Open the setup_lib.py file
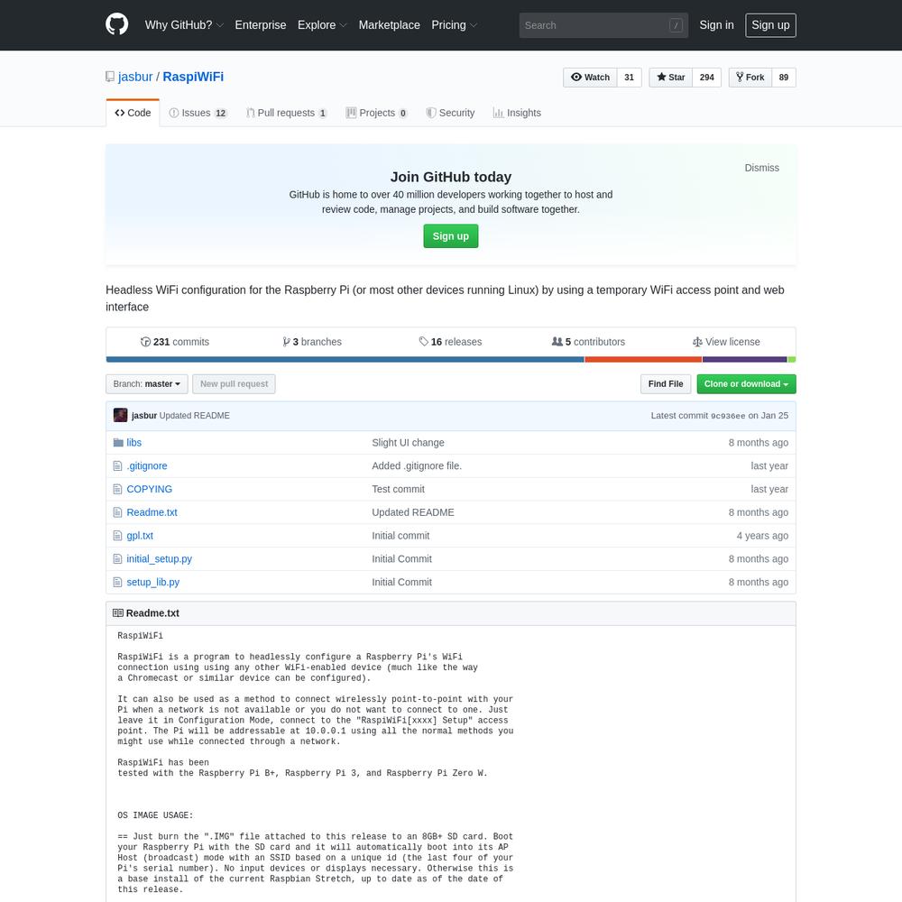This screenshot has width=902, height=902. (153, 582)
